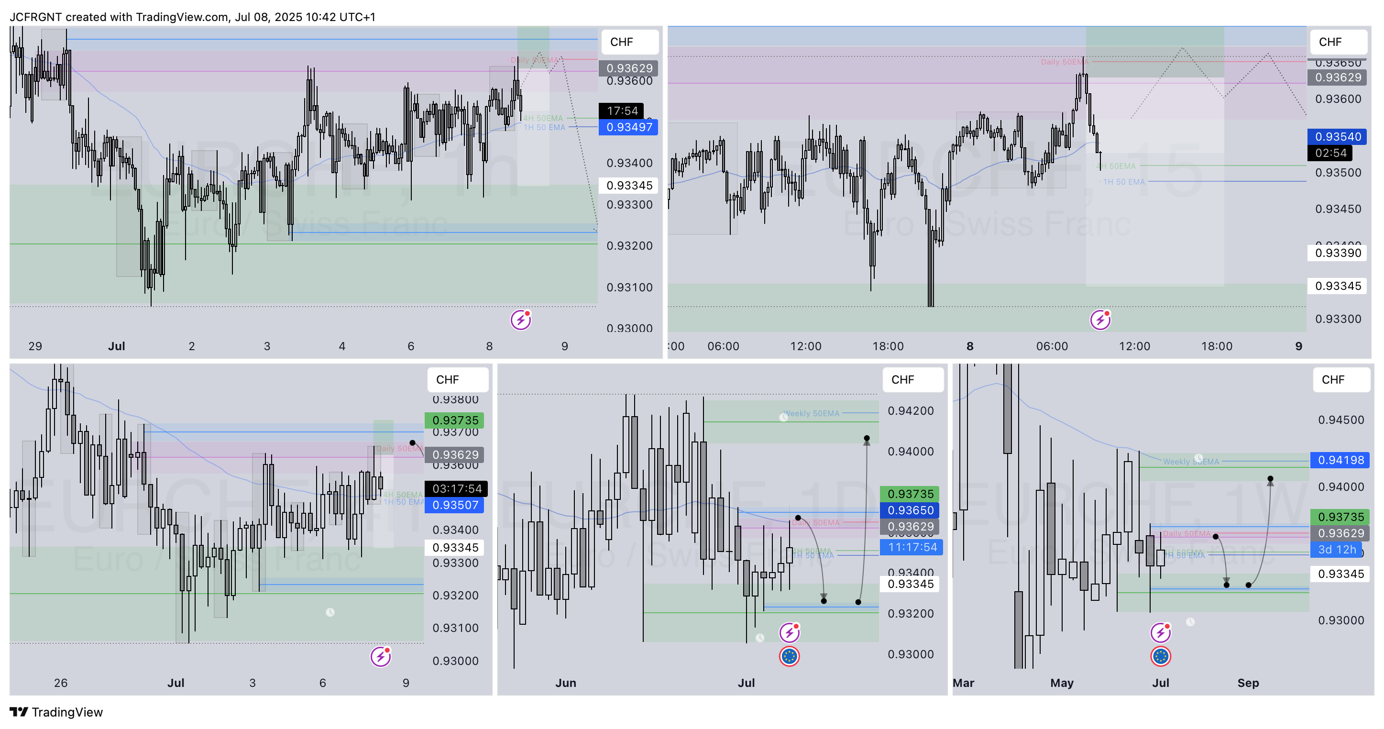This screenshot has width=1384, height=729.
Task: Click the Daily 50EMA label on the 15-minute chart
Action: coord(1065,62)
